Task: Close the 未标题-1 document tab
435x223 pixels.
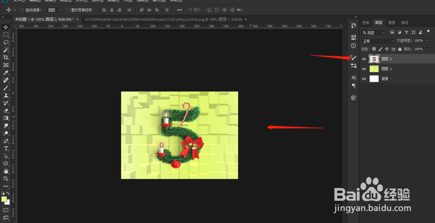Action: [x=77, y=20]
